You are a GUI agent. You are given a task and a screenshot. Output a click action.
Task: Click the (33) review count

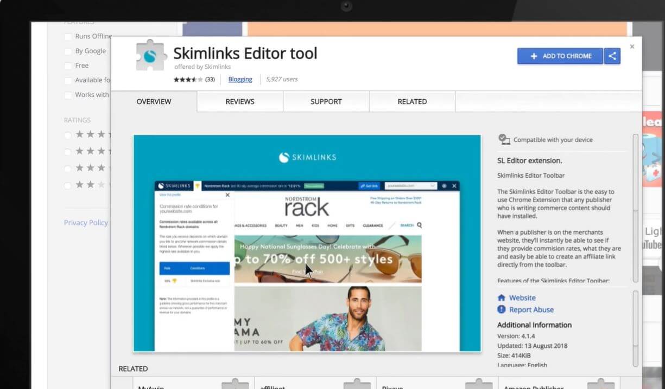[210, 80]
